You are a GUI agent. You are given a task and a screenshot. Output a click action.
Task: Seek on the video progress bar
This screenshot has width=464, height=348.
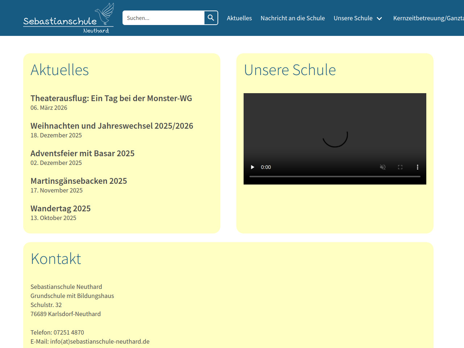click(x=335, y=177)
